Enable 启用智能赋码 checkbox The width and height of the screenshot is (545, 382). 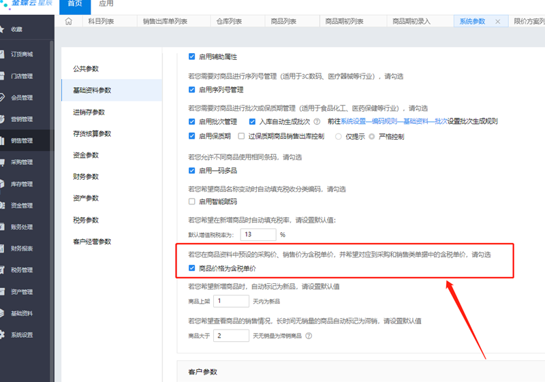pos(192,202)
